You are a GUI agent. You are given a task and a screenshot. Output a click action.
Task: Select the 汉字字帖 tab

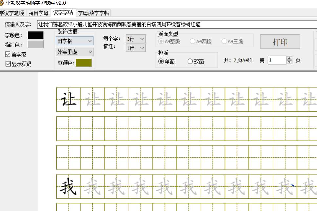point(63,13)
